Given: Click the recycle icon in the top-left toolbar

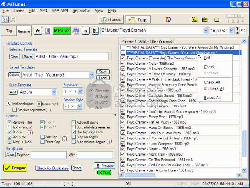Looking at the screenshot, I should coord(5,19).
